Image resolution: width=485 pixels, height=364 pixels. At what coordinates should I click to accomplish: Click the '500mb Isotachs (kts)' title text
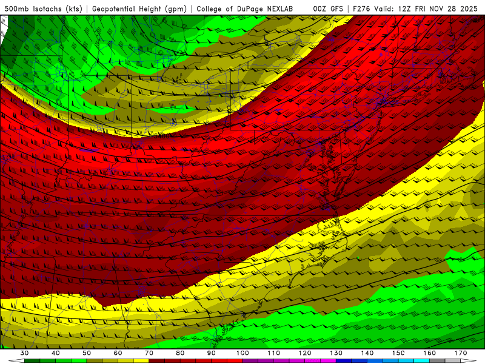(x=43, y=8)
